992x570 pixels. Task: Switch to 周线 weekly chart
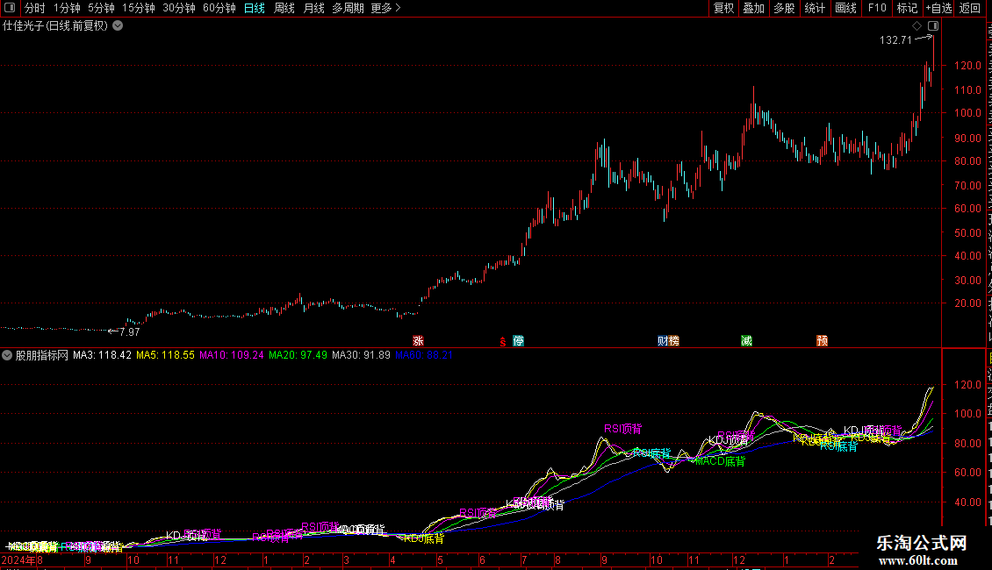[x=284, y=8]
